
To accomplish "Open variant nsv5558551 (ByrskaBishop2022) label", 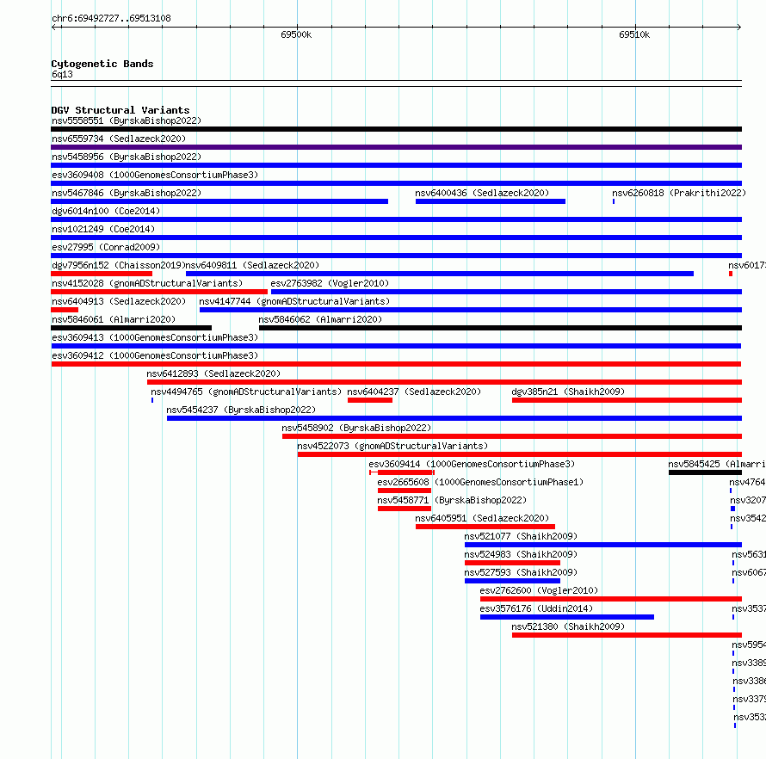I will pyautogui.click(x=127, y=120).
